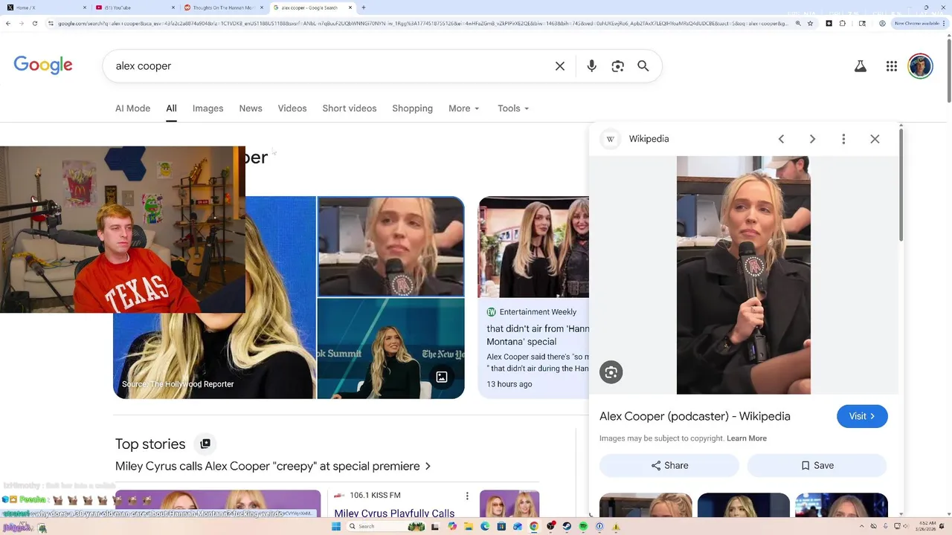Switch to News tab
Screen dimensions: 952x535
(x=251, y=108)
